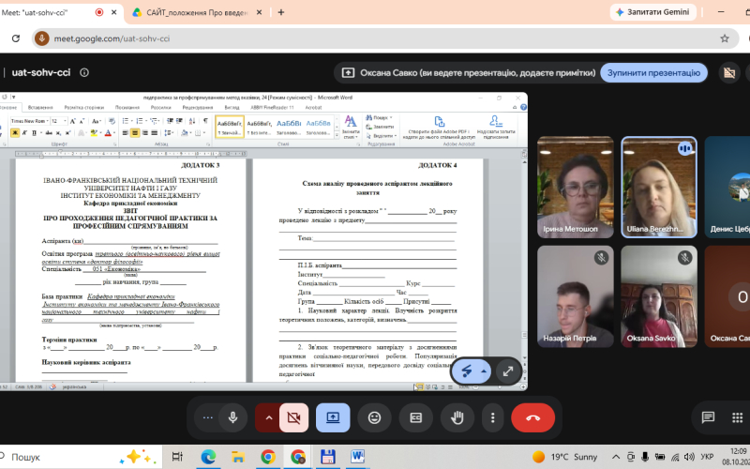Click the Chrome address bar URL
The image size is (750, 469).
(112, 38)
